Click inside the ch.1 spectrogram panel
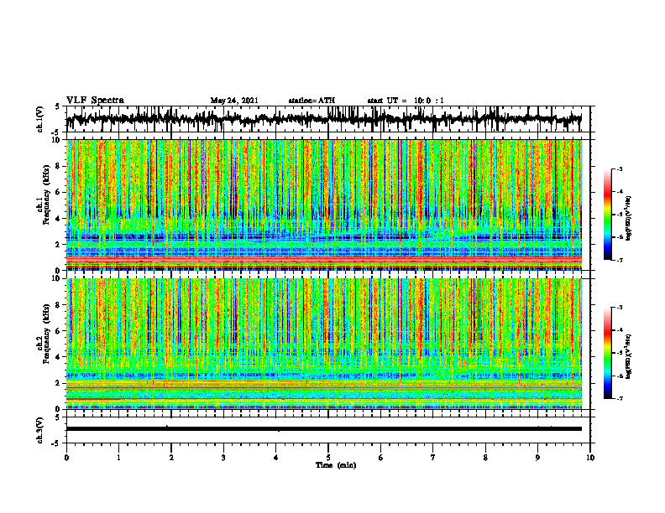665x513 pixels. click(324, 205)
